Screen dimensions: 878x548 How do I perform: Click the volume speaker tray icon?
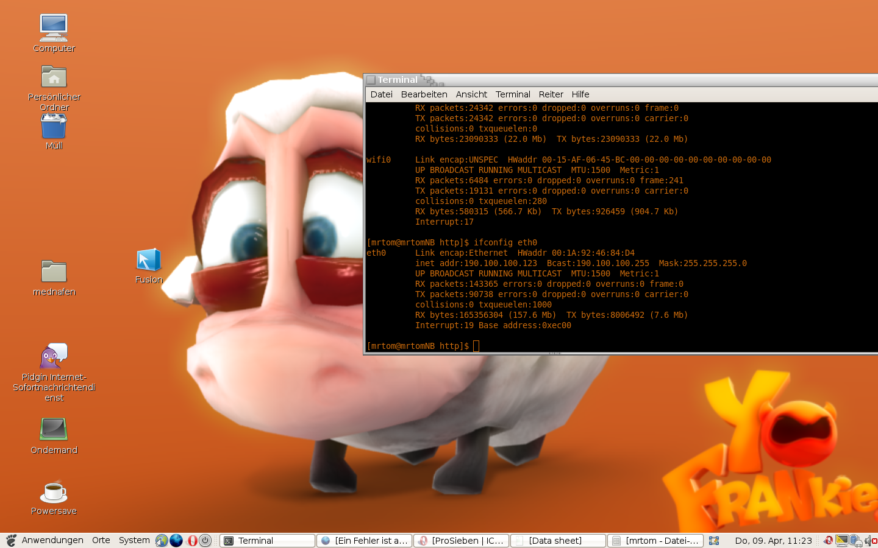tap(868, 541)
